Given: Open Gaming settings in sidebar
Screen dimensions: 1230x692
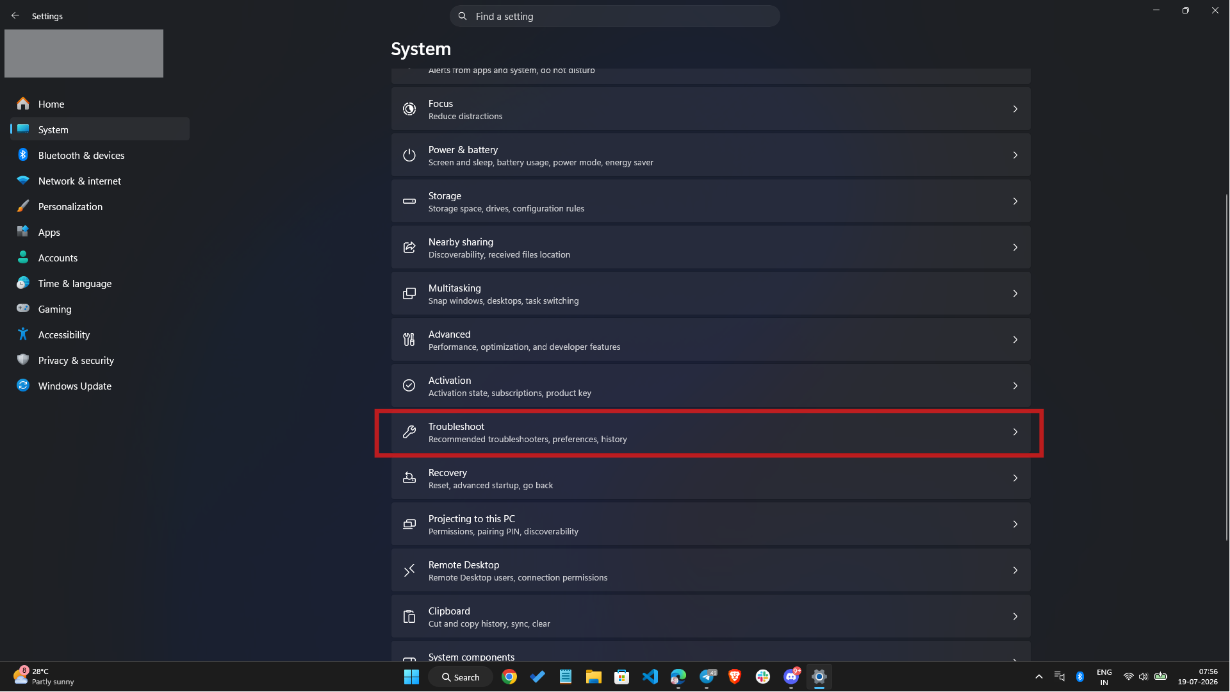Looking at the screenshot, I should coord(100,309).
